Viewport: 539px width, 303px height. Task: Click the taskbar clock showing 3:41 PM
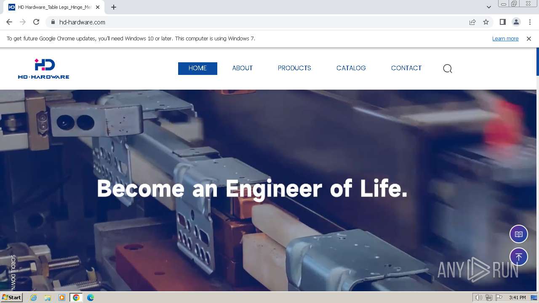tap(517, 298)
